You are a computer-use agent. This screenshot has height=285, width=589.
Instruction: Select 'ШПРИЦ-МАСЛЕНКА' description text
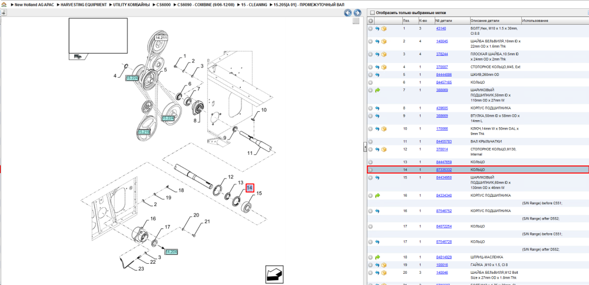pyautogui.click(x=487, y=257)
